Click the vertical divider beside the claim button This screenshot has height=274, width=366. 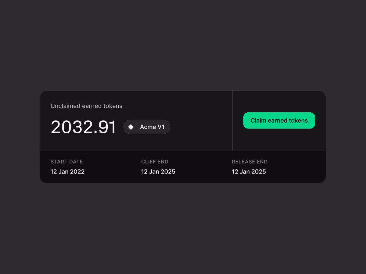(x=232, y=121)
